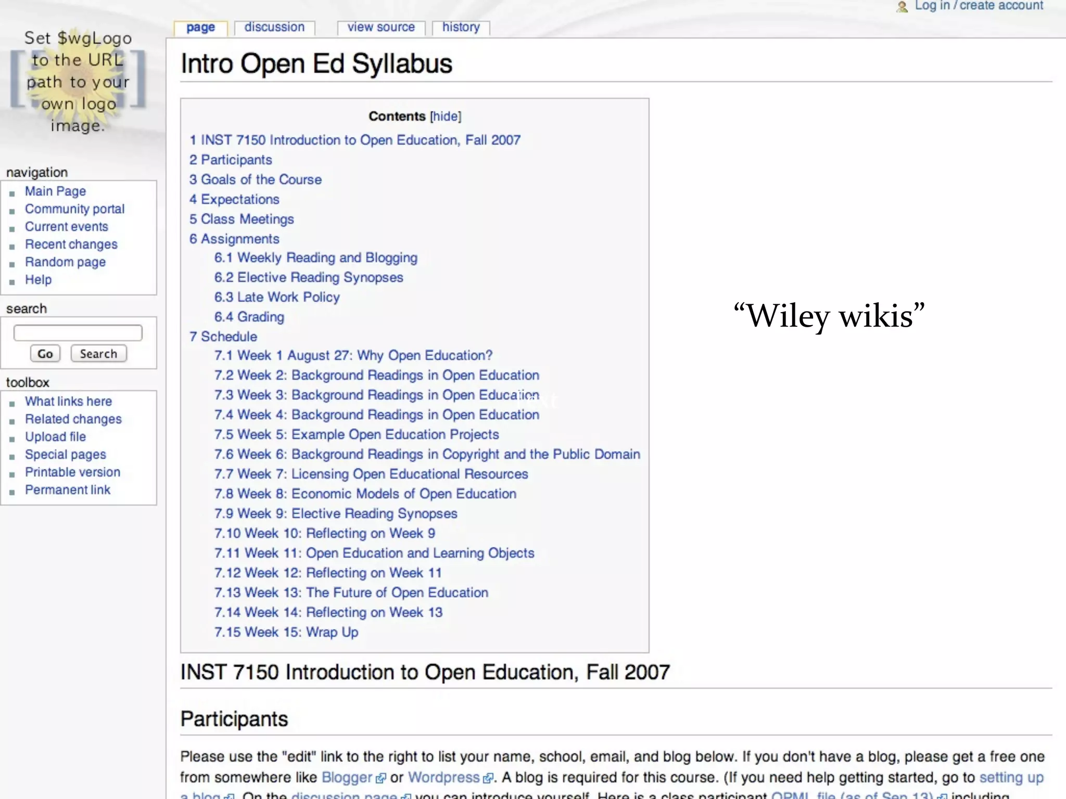Viewport: 1066px width, 799px height.
Task: Go to Recent changes in navigation
Action: [x=71, y=244]
